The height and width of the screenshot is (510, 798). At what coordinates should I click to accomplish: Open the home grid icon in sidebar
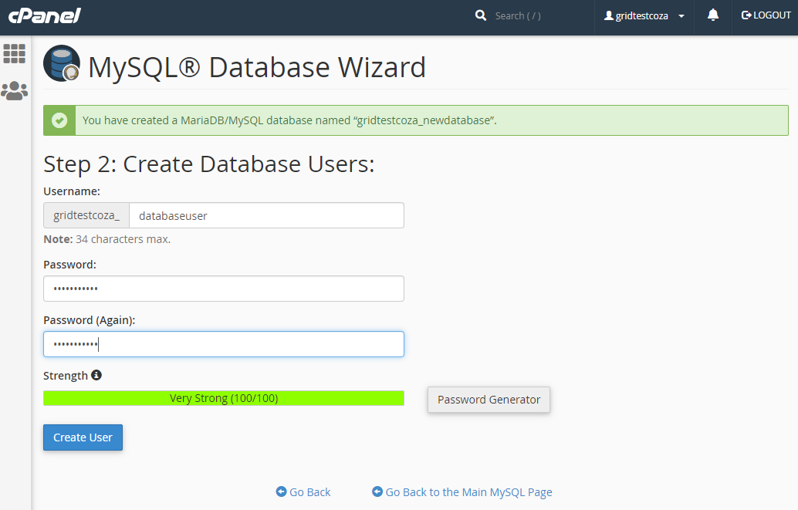click(14, 53)
